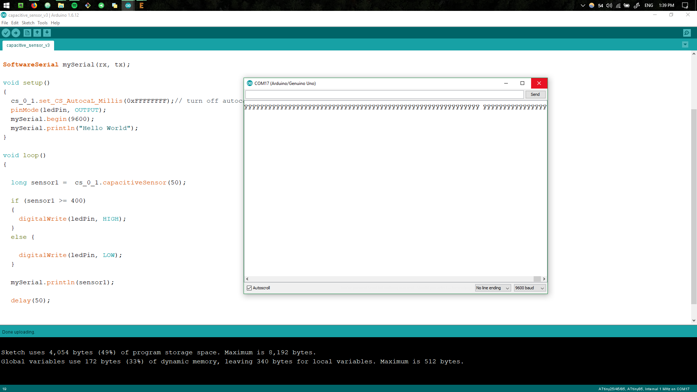Image resolution: width=697 pixels, height=392 pixels.
Task: Click the f.lux sun tray icon
Action: (x=592, y=5)
